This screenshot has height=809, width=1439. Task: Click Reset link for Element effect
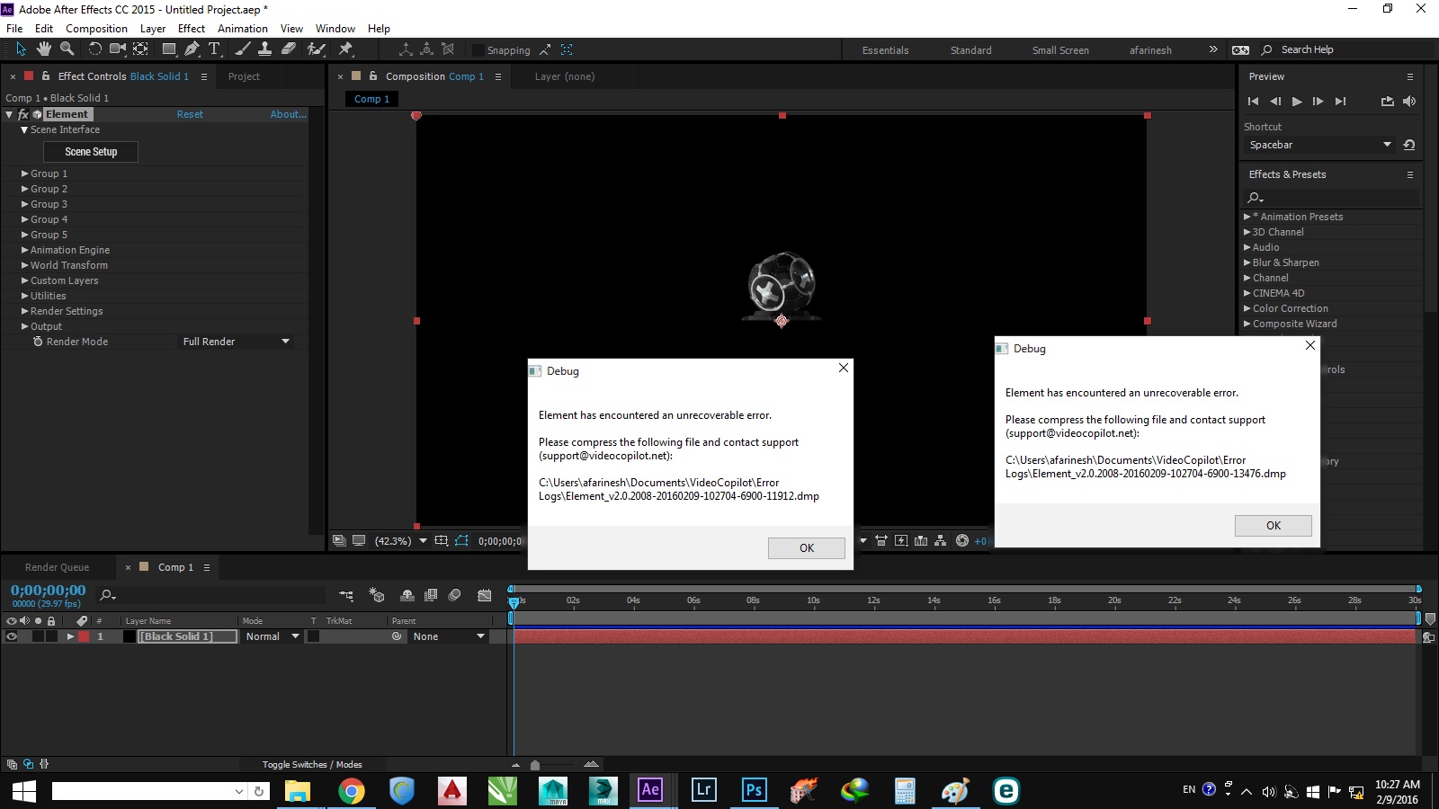(x=190, y=114)
